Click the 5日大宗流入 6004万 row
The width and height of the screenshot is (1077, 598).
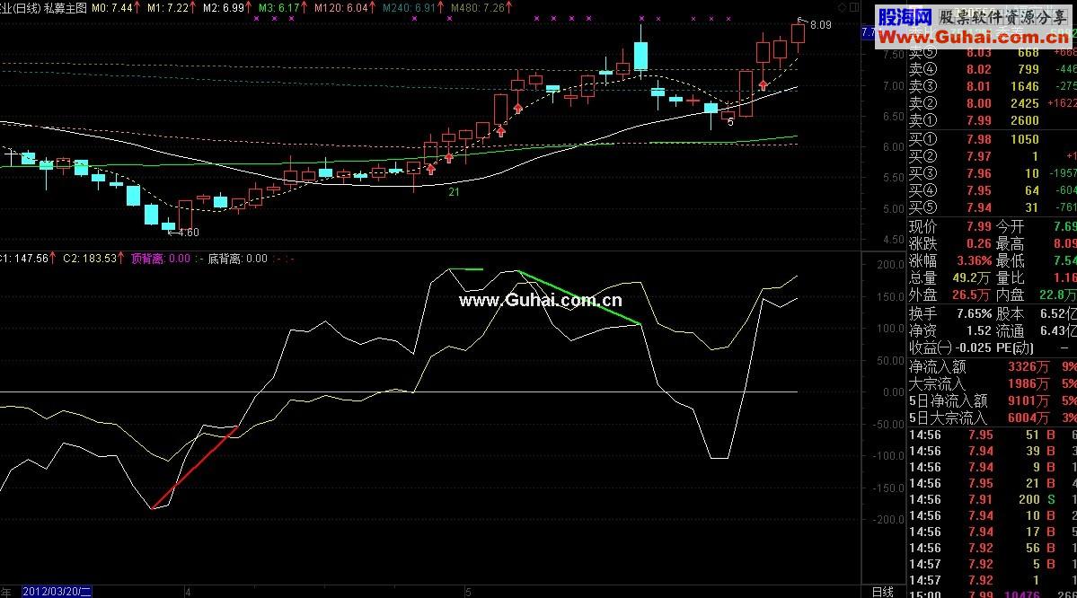tap(992, 418)
